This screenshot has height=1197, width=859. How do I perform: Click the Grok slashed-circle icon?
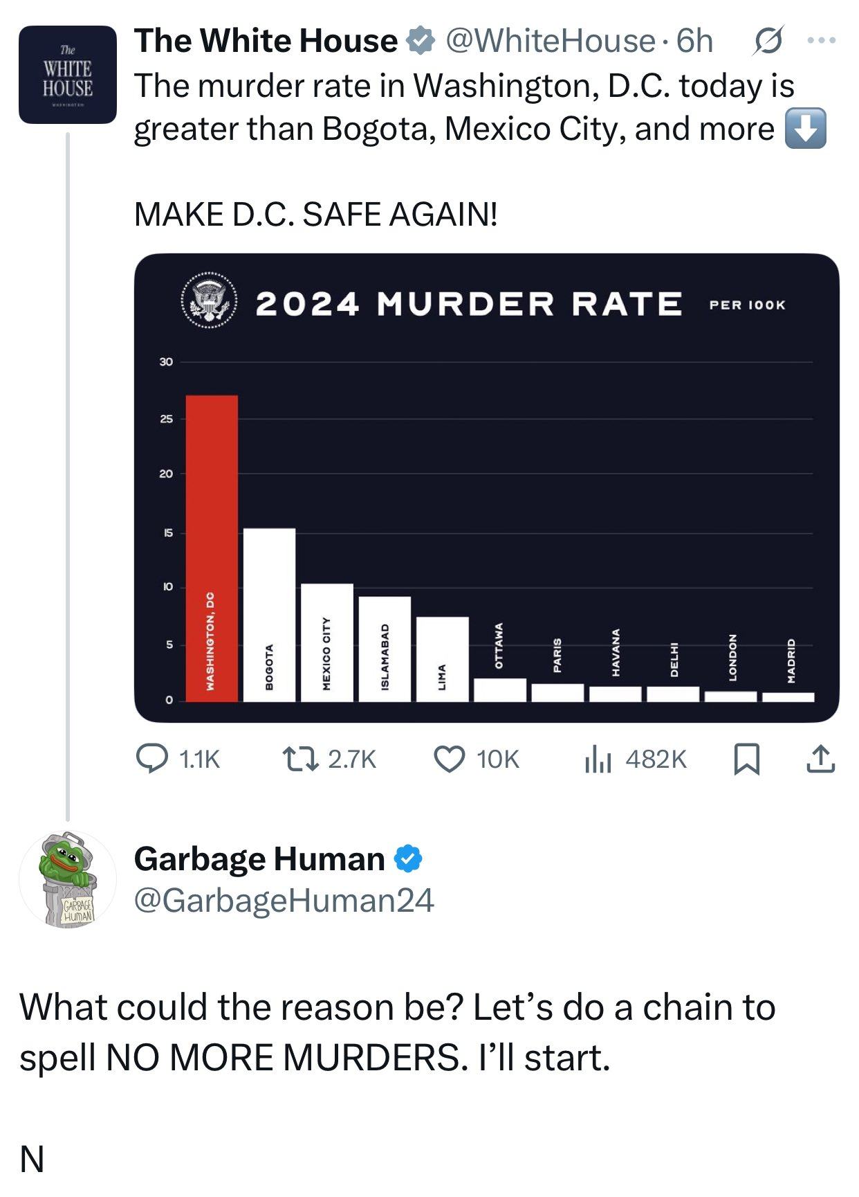coord(768,41)
